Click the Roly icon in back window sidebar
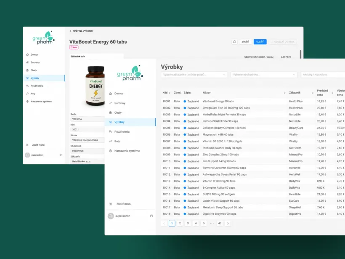Viewport: 345px width, 259px height. [27, 93]
